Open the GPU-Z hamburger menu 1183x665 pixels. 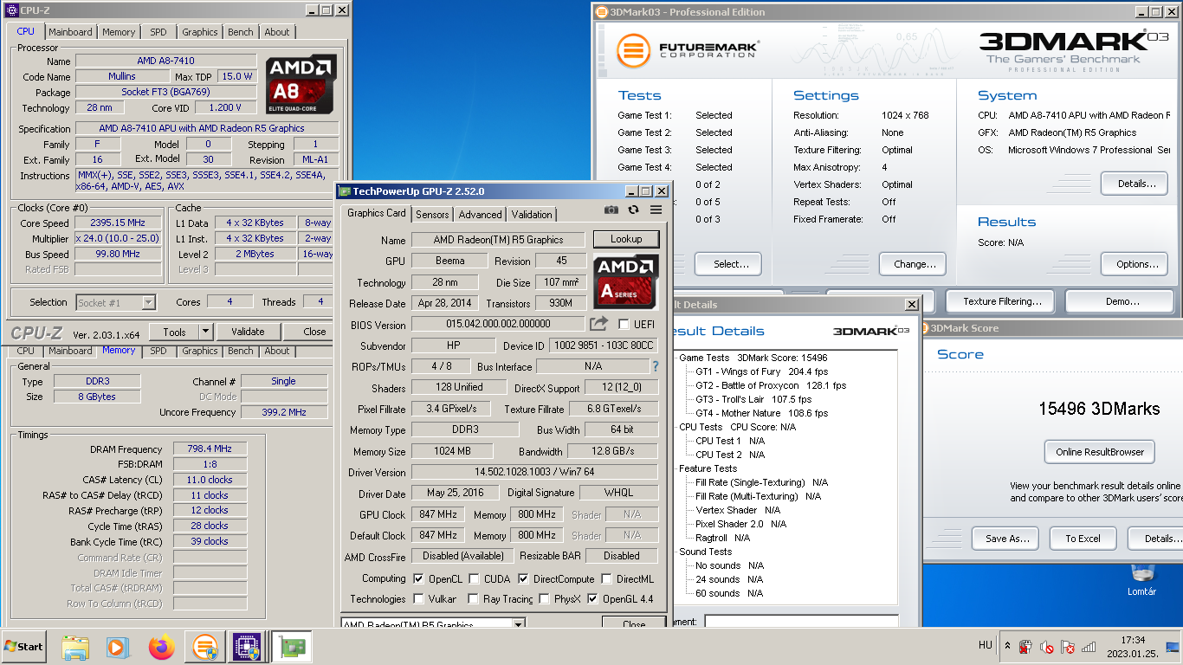[656, 210]
